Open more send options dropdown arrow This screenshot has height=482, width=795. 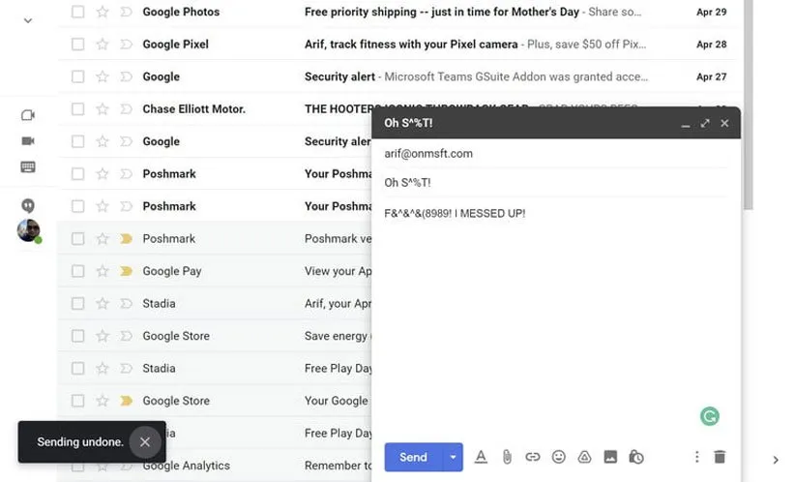pyautogui.click(x=453, y=457)
